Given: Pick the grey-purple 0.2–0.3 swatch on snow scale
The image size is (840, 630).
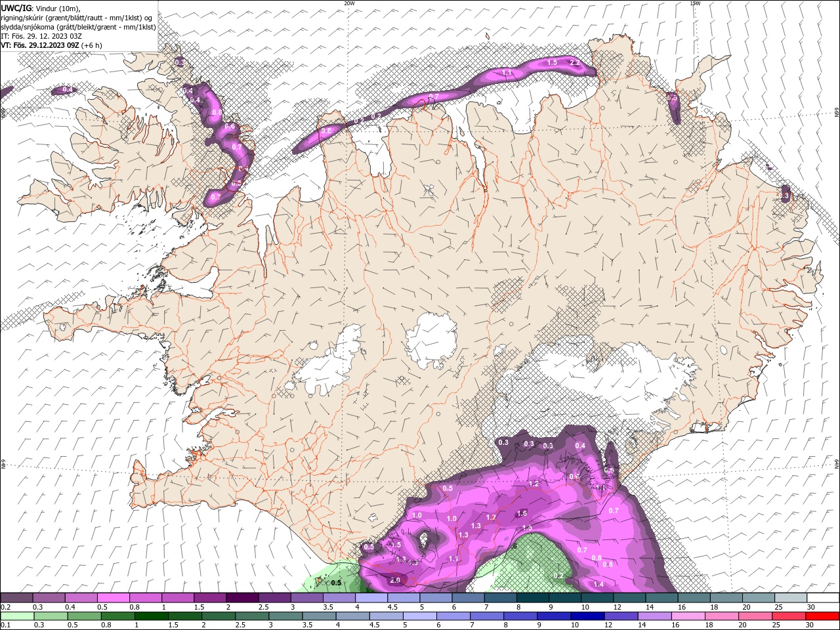Looking at the screenshot, I should 17,598.
